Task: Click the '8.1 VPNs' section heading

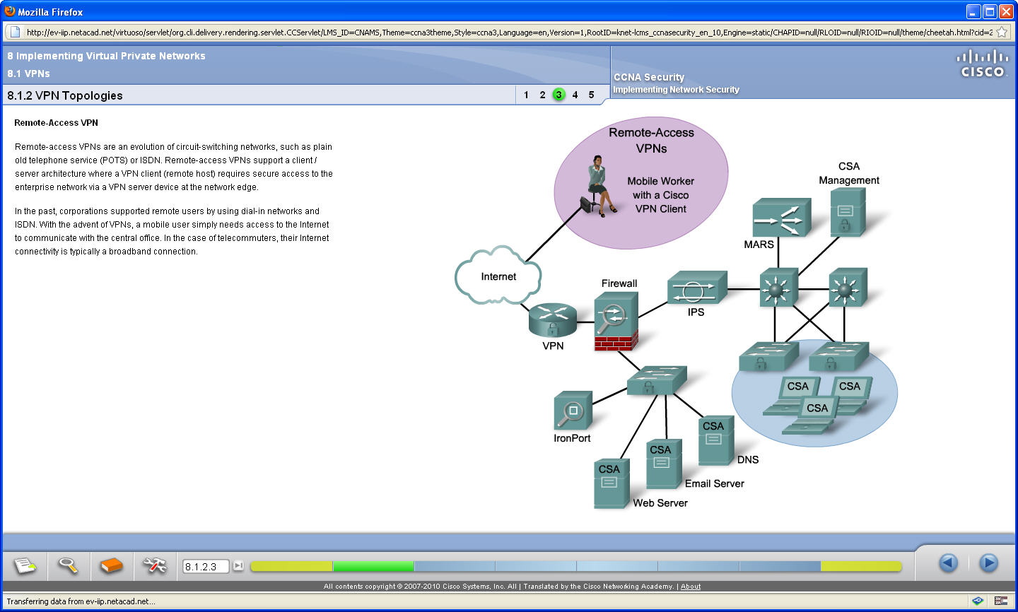Action: tap(28, 73)
